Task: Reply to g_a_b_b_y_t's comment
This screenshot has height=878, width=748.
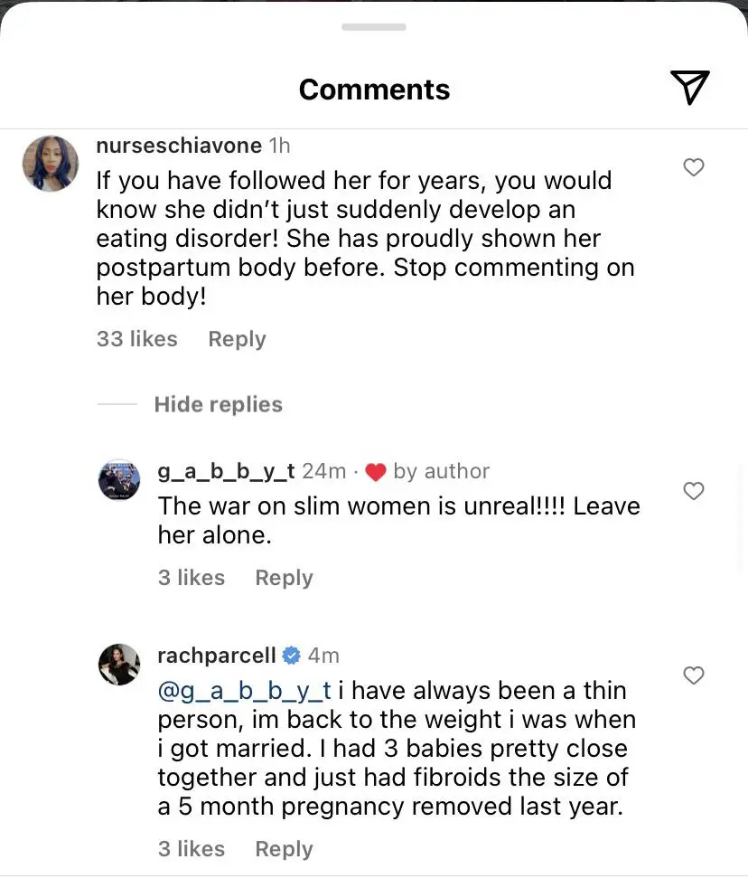Action: [284, 577]
